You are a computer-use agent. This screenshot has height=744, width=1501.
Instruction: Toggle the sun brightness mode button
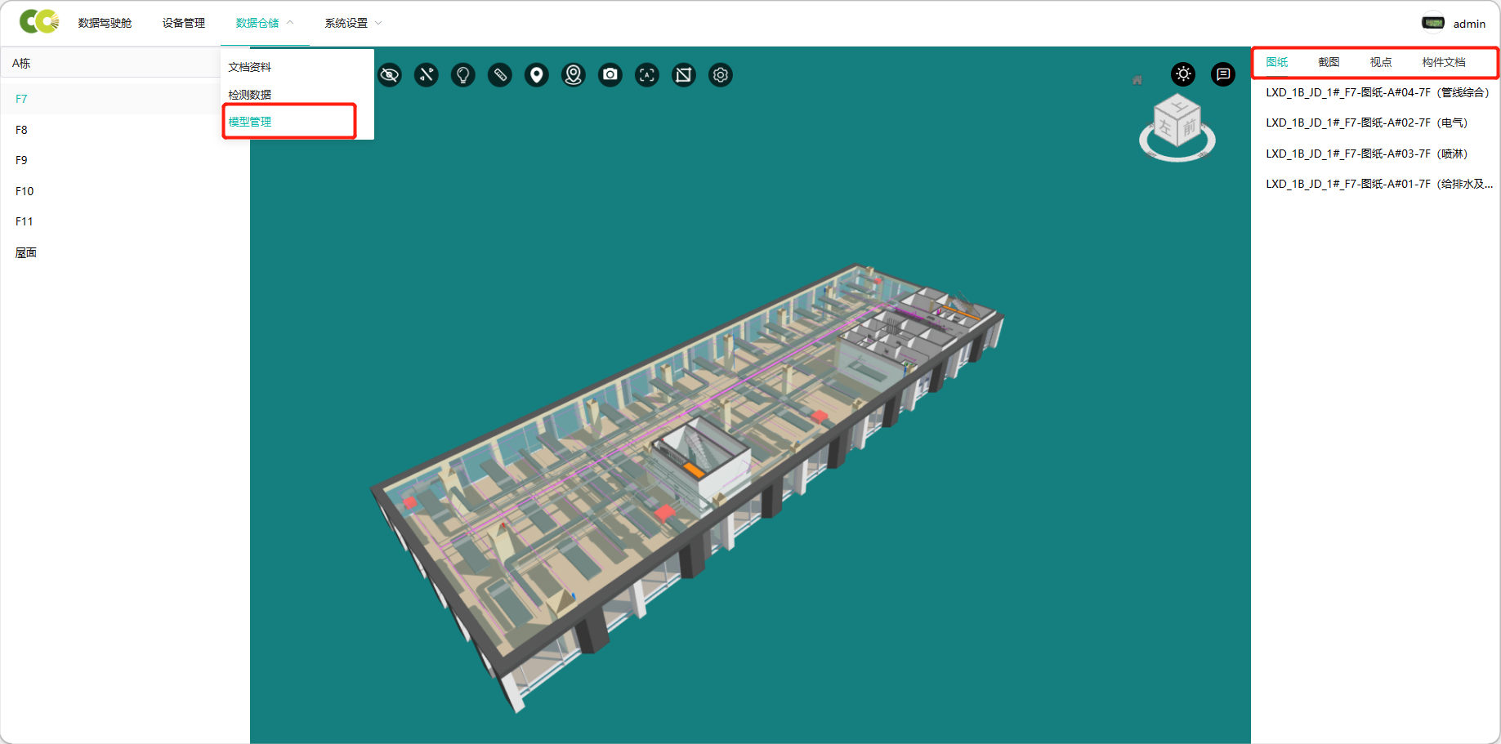(1183, 74)
